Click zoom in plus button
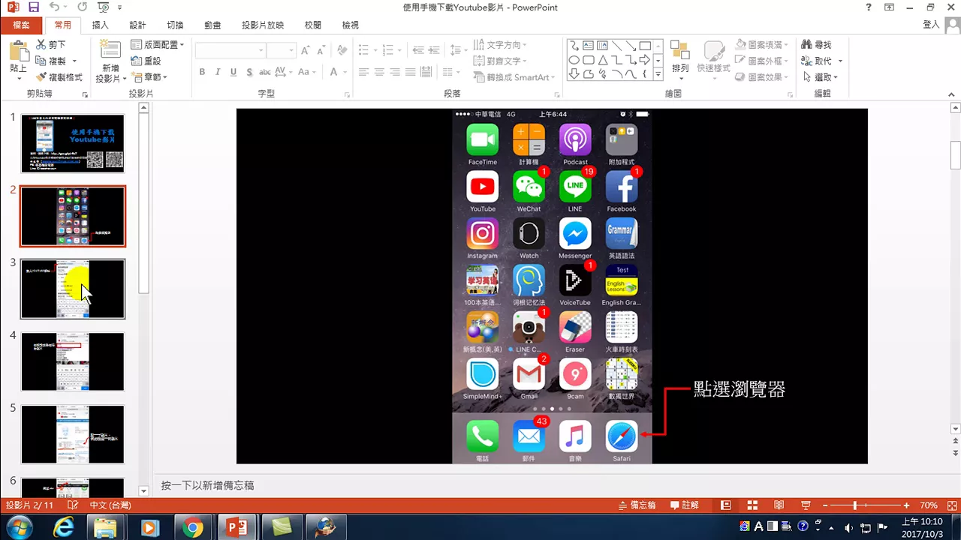Screen dimensions: 961x540 pyautogui.click(x=907, y=505)
